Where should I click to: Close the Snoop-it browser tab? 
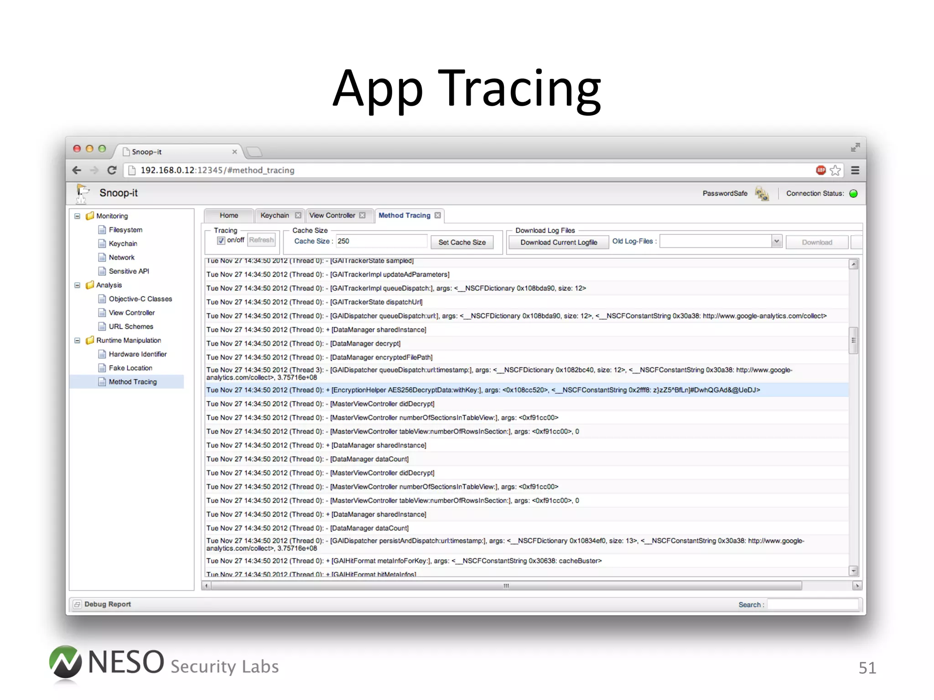point(234,152)
